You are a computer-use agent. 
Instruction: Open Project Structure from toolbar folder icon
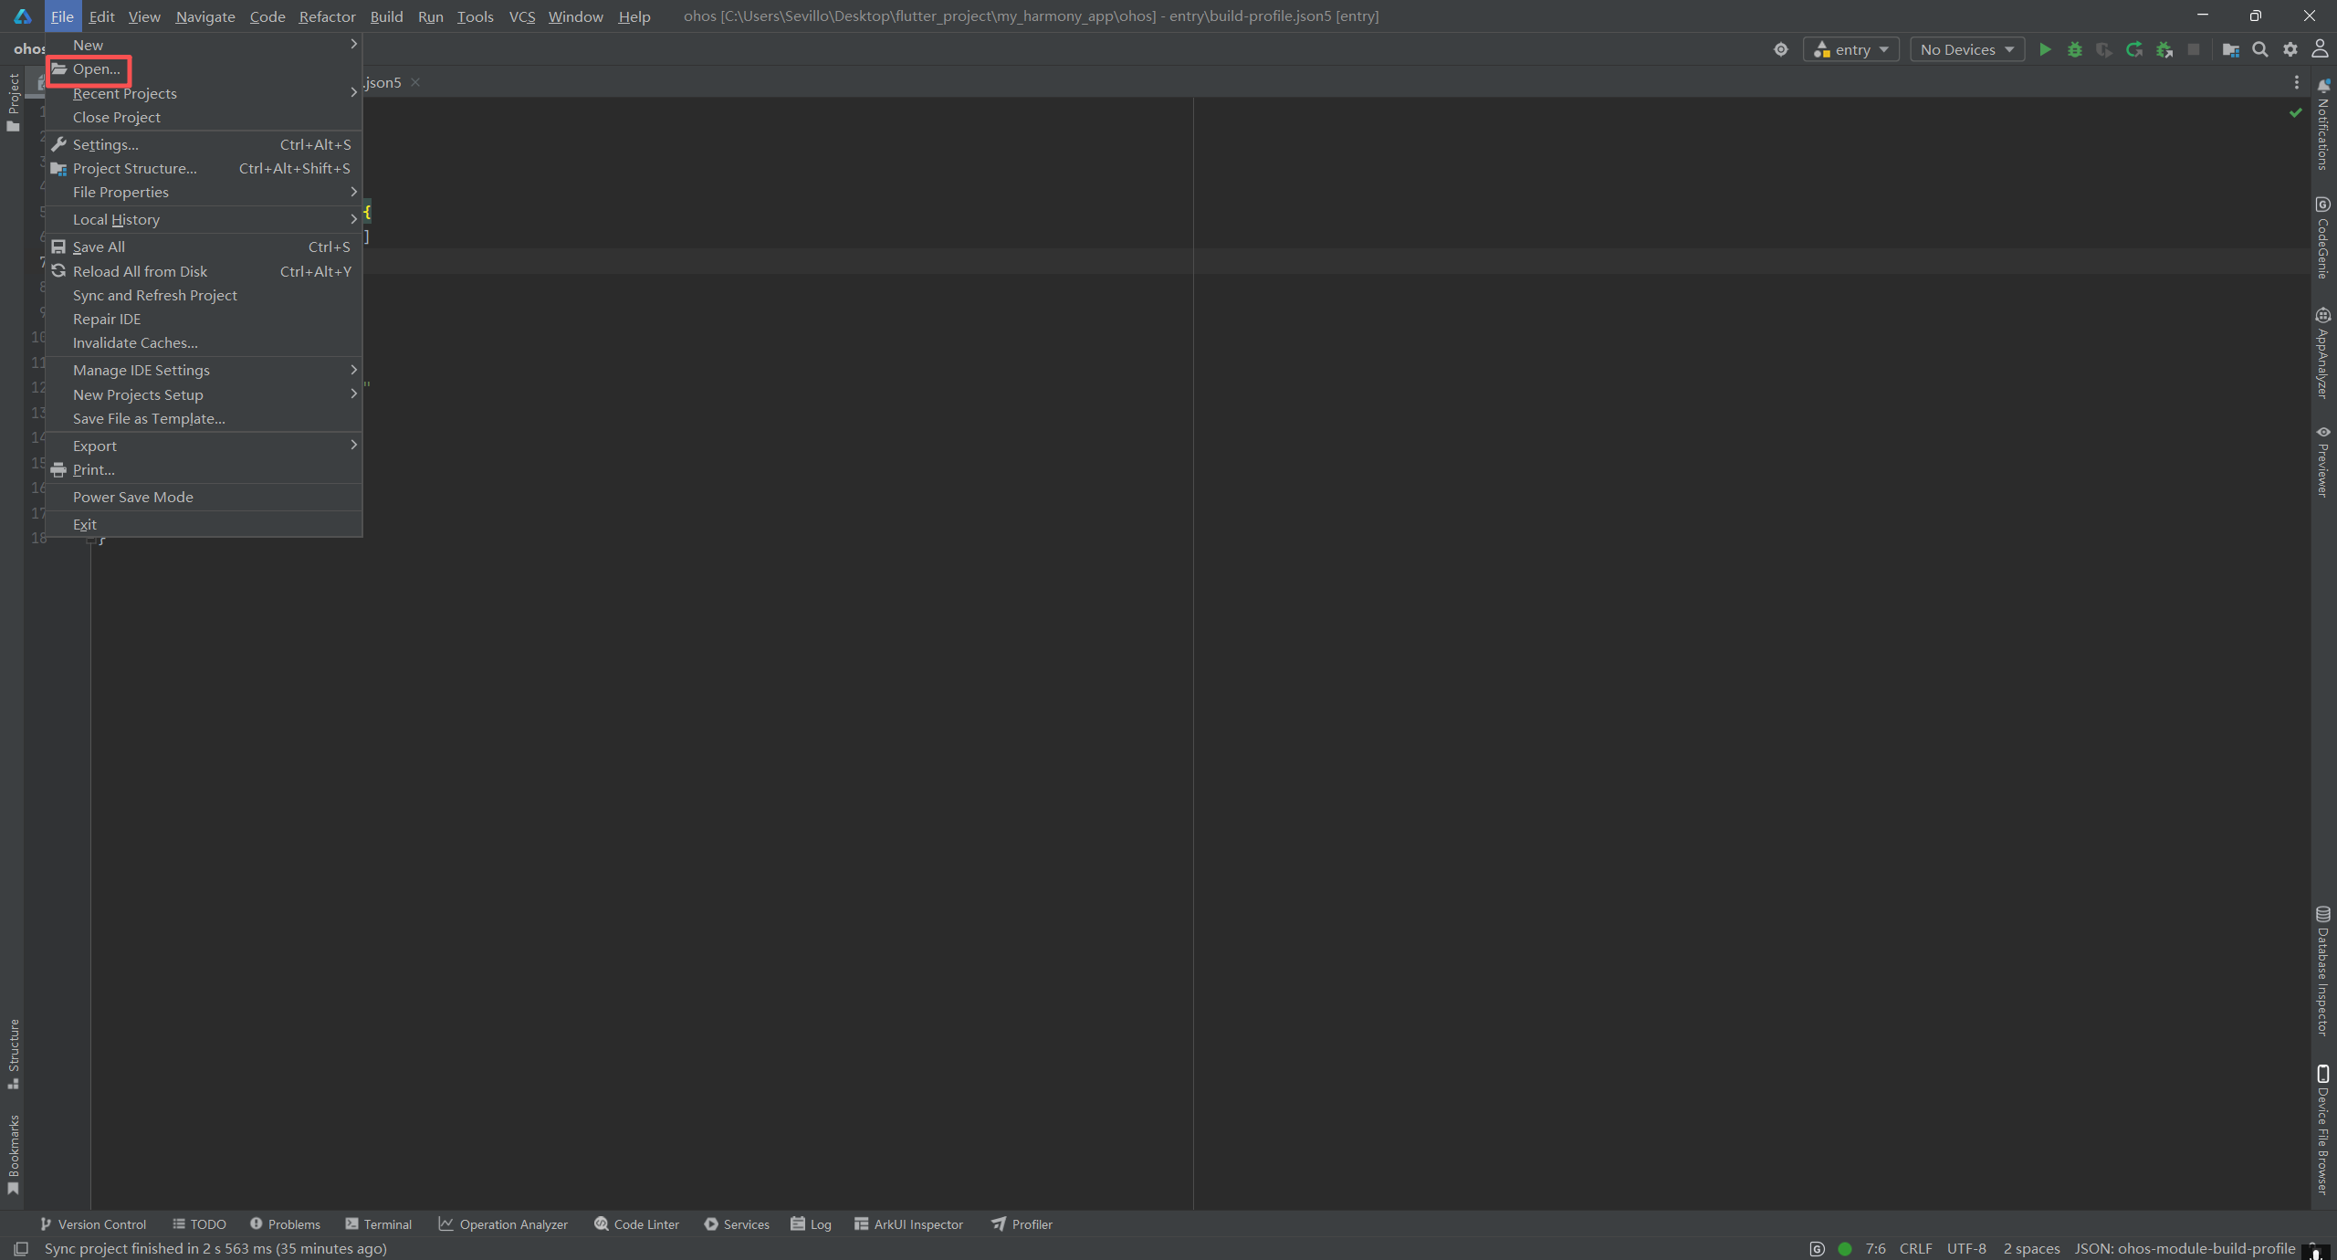click(x=2230, y=49)
